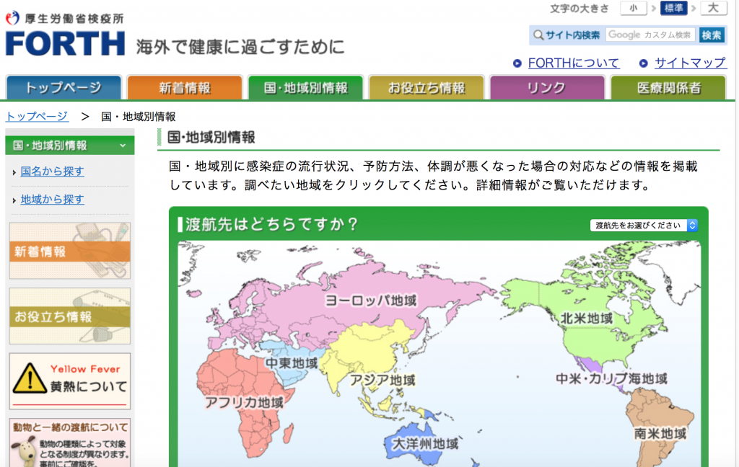Click the 新着情報 sidebar banner

coord(70,251)
